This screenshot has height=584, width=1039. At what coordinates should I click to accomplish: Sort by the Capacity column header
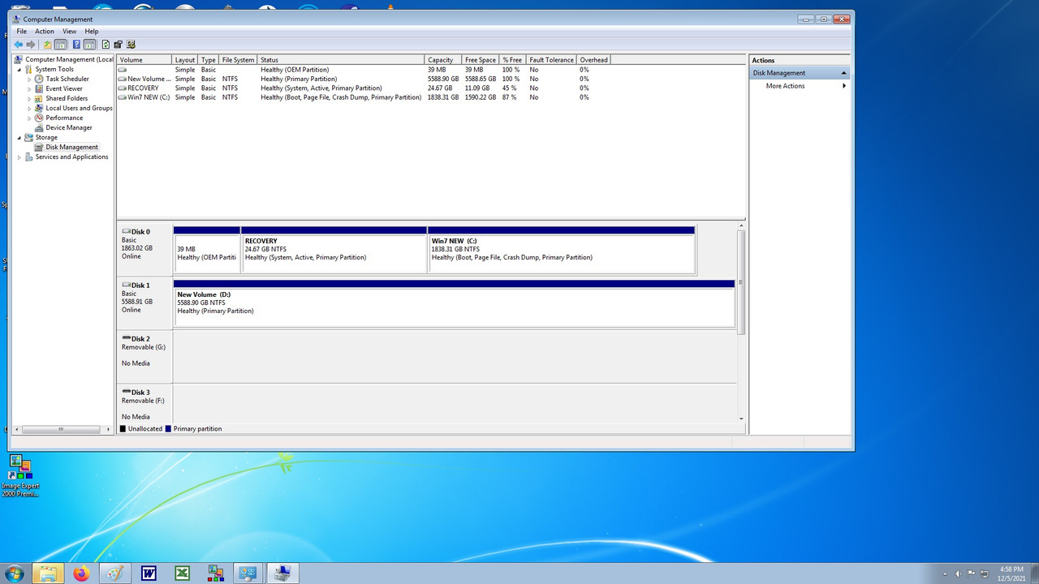point(443,60)
